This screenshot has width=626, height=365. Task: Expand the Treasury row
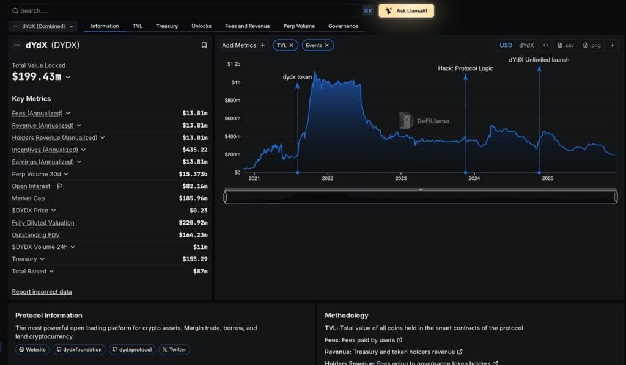pyautogui.click(x=42, y=259)
